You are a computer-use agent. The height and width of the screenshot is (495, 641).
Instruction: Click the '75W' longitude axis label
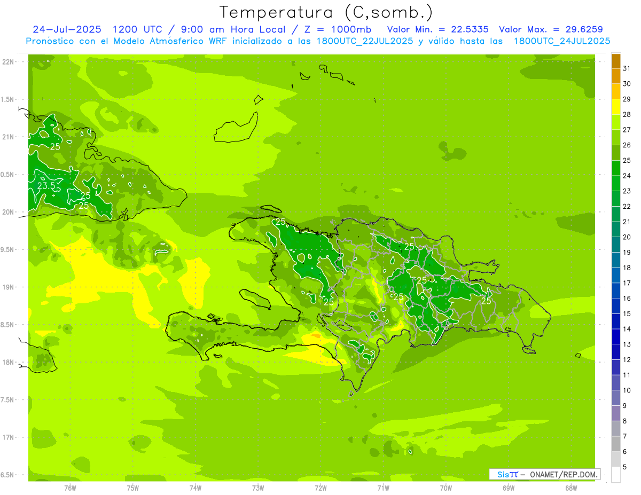(x=133, y=488)
